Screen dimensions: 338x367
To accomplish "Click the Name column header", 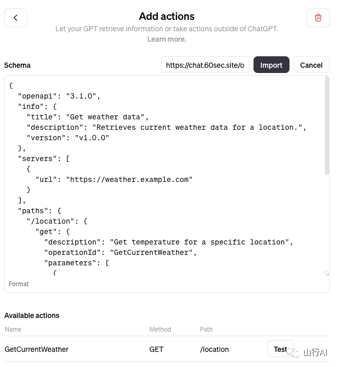I will point(13,329).
